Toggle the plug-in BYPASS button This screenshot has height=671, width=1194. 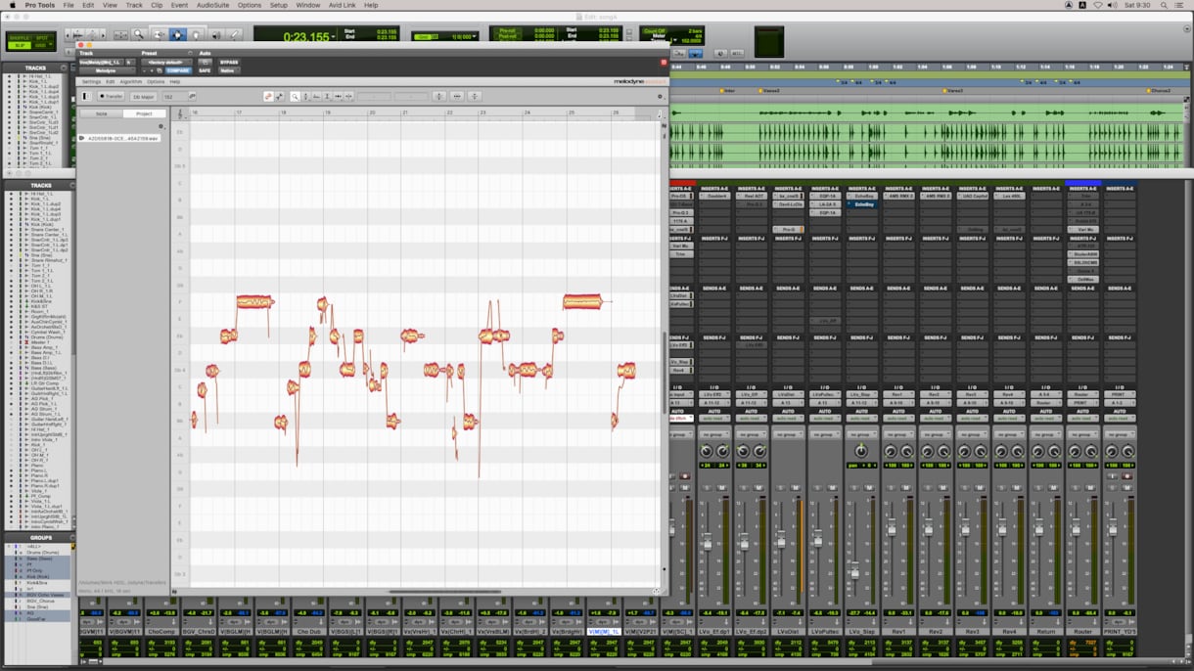[229, 62]
